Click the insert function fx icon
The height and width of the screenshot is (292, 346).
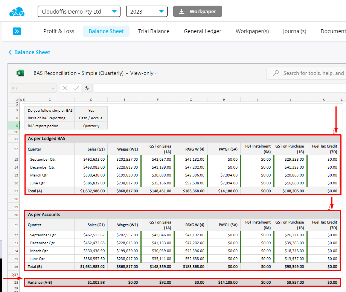(87, 88)
